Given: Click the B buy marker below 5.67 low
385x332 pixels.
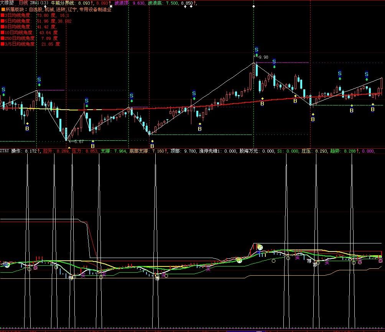Looking at the screenshot, I should (92, 146).
